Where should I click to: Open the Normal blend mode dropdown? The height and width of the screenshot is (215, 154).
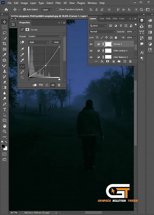[x=102, y=31]
